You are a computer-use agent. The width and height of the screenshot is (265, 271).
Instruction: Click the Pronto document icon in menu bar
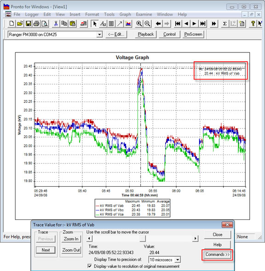click(x=8, y=14)
